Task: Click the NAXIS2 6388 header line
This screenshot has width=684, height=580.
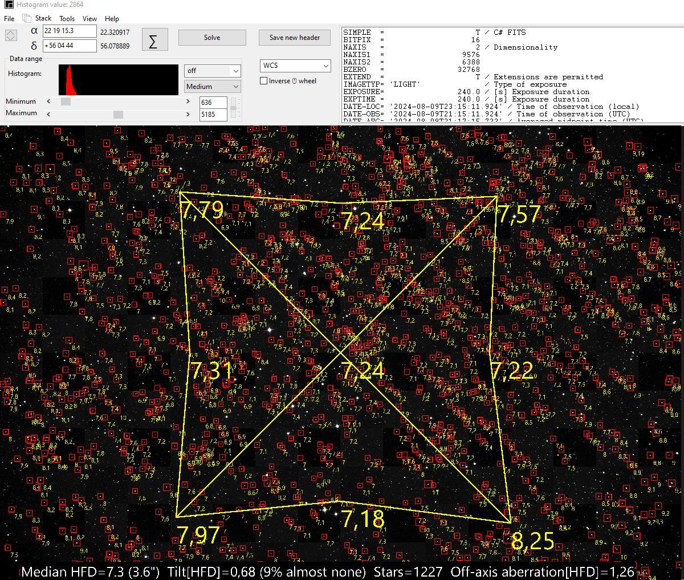Action: [412, 62]
